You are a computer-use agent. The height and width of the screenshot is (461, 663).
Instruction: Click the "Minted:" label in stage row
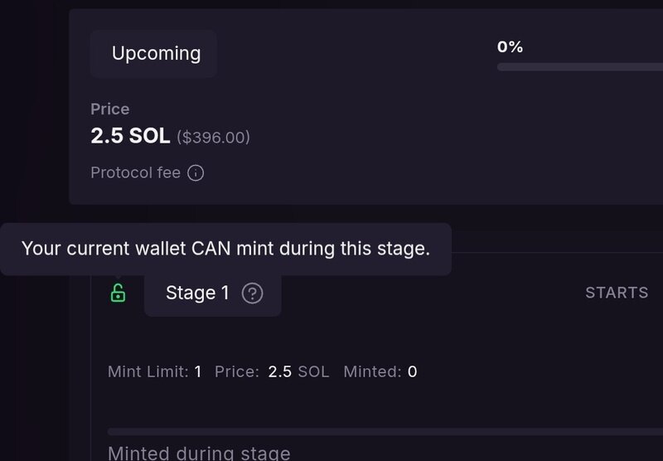(372, 371)
